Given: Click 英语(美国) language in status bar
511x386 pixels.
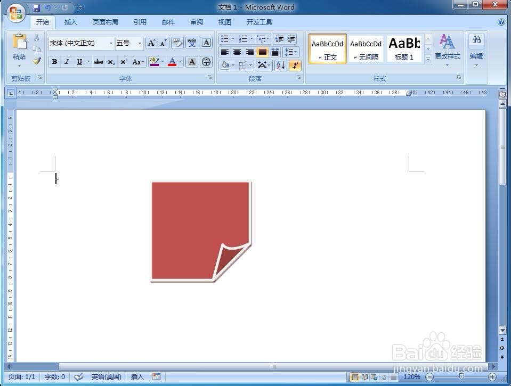Looking at the screenshot, I should (x=106, y=377).
